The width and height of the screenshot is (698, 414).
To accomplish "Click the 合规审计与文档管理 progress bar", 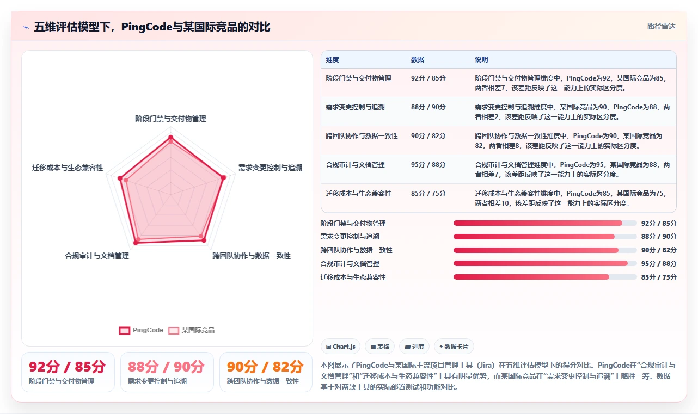I will pos(545,263).
